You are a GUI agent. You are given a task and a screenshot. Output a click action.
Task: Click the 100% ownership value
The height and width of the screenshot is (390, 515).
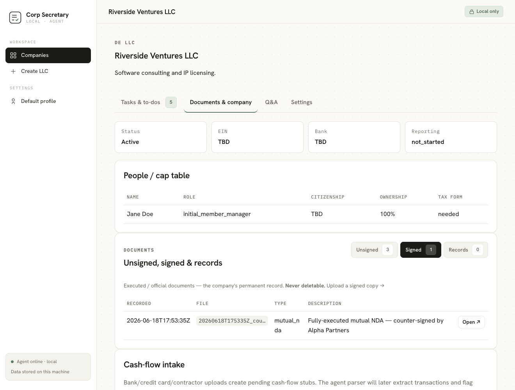point(387,214)
